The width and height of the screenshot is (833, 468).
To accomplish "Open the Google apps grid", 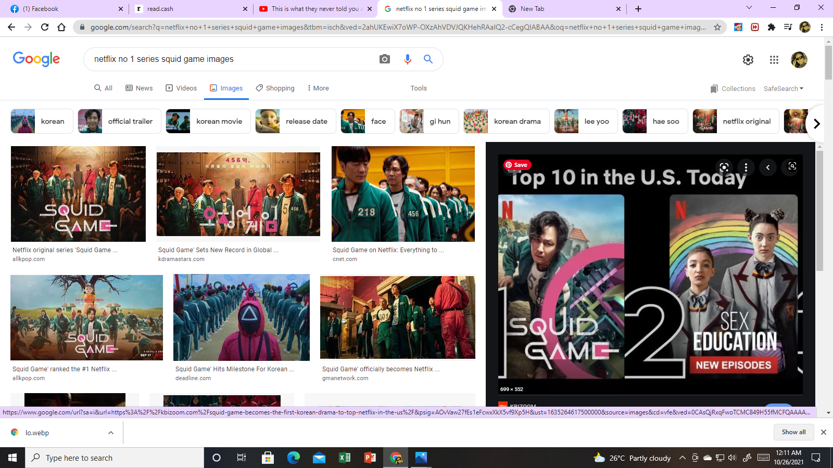I will [774, 60].
